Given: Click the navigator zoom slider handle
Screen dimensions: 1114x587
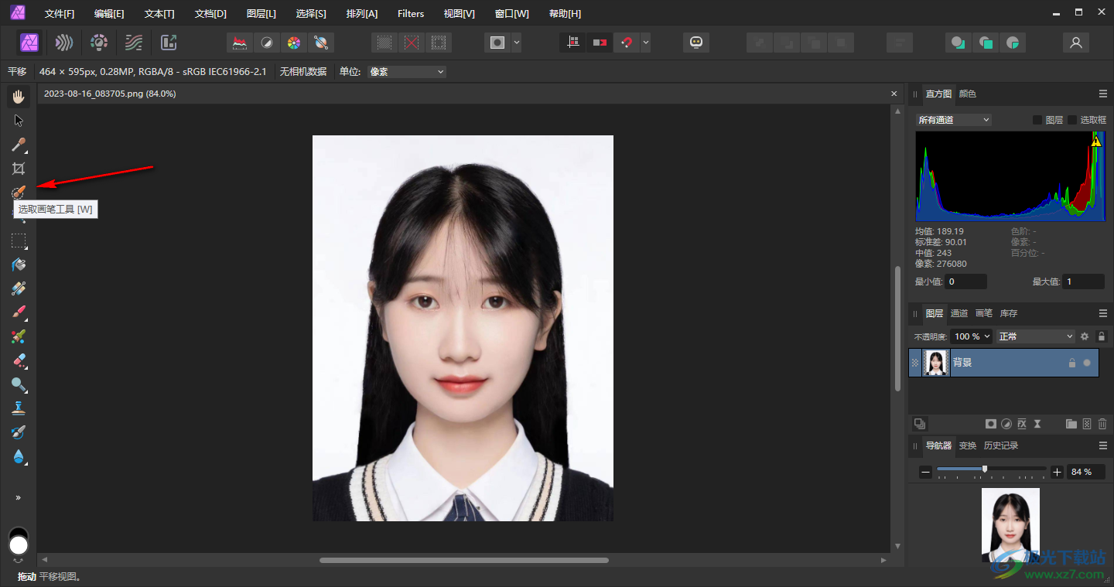Looking at the screenshot, I should tap(984, 469).
